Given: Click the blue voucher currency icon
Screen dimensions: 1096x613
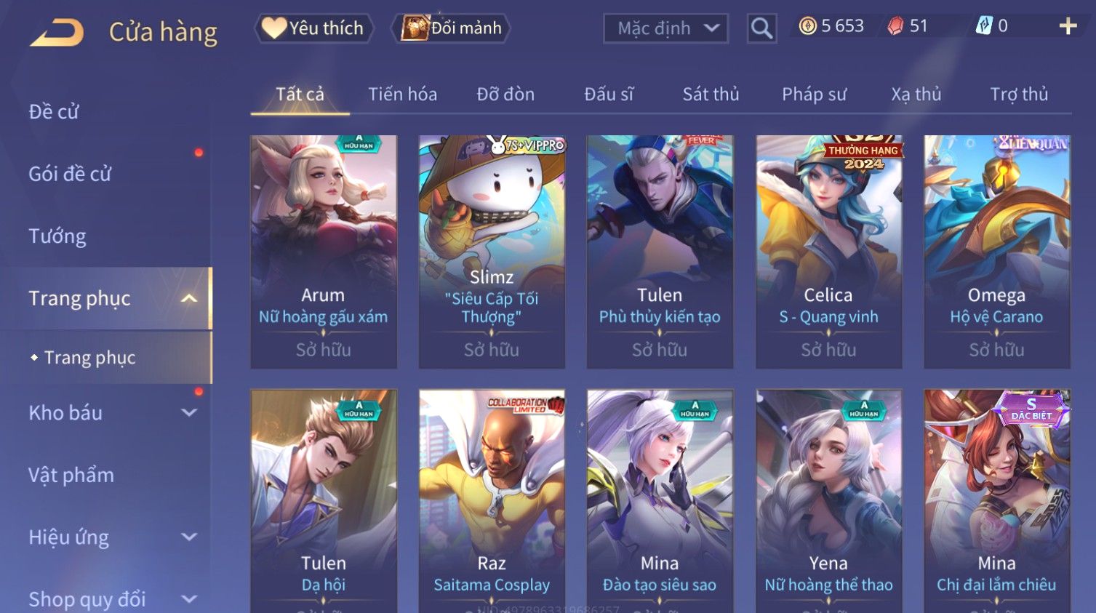Looking at the screenshot, I should point(984,26).
